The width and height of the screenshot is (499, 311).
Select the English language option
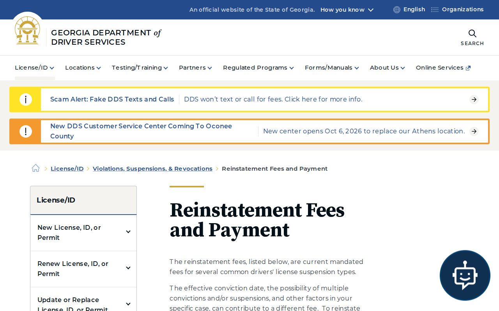pyautogui.click(x=414, y=9)
